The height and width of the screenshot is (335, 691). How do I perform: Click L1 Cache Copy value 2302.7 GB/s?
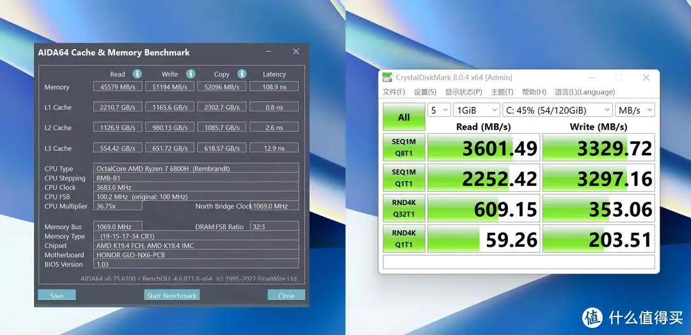pos(221,107)
